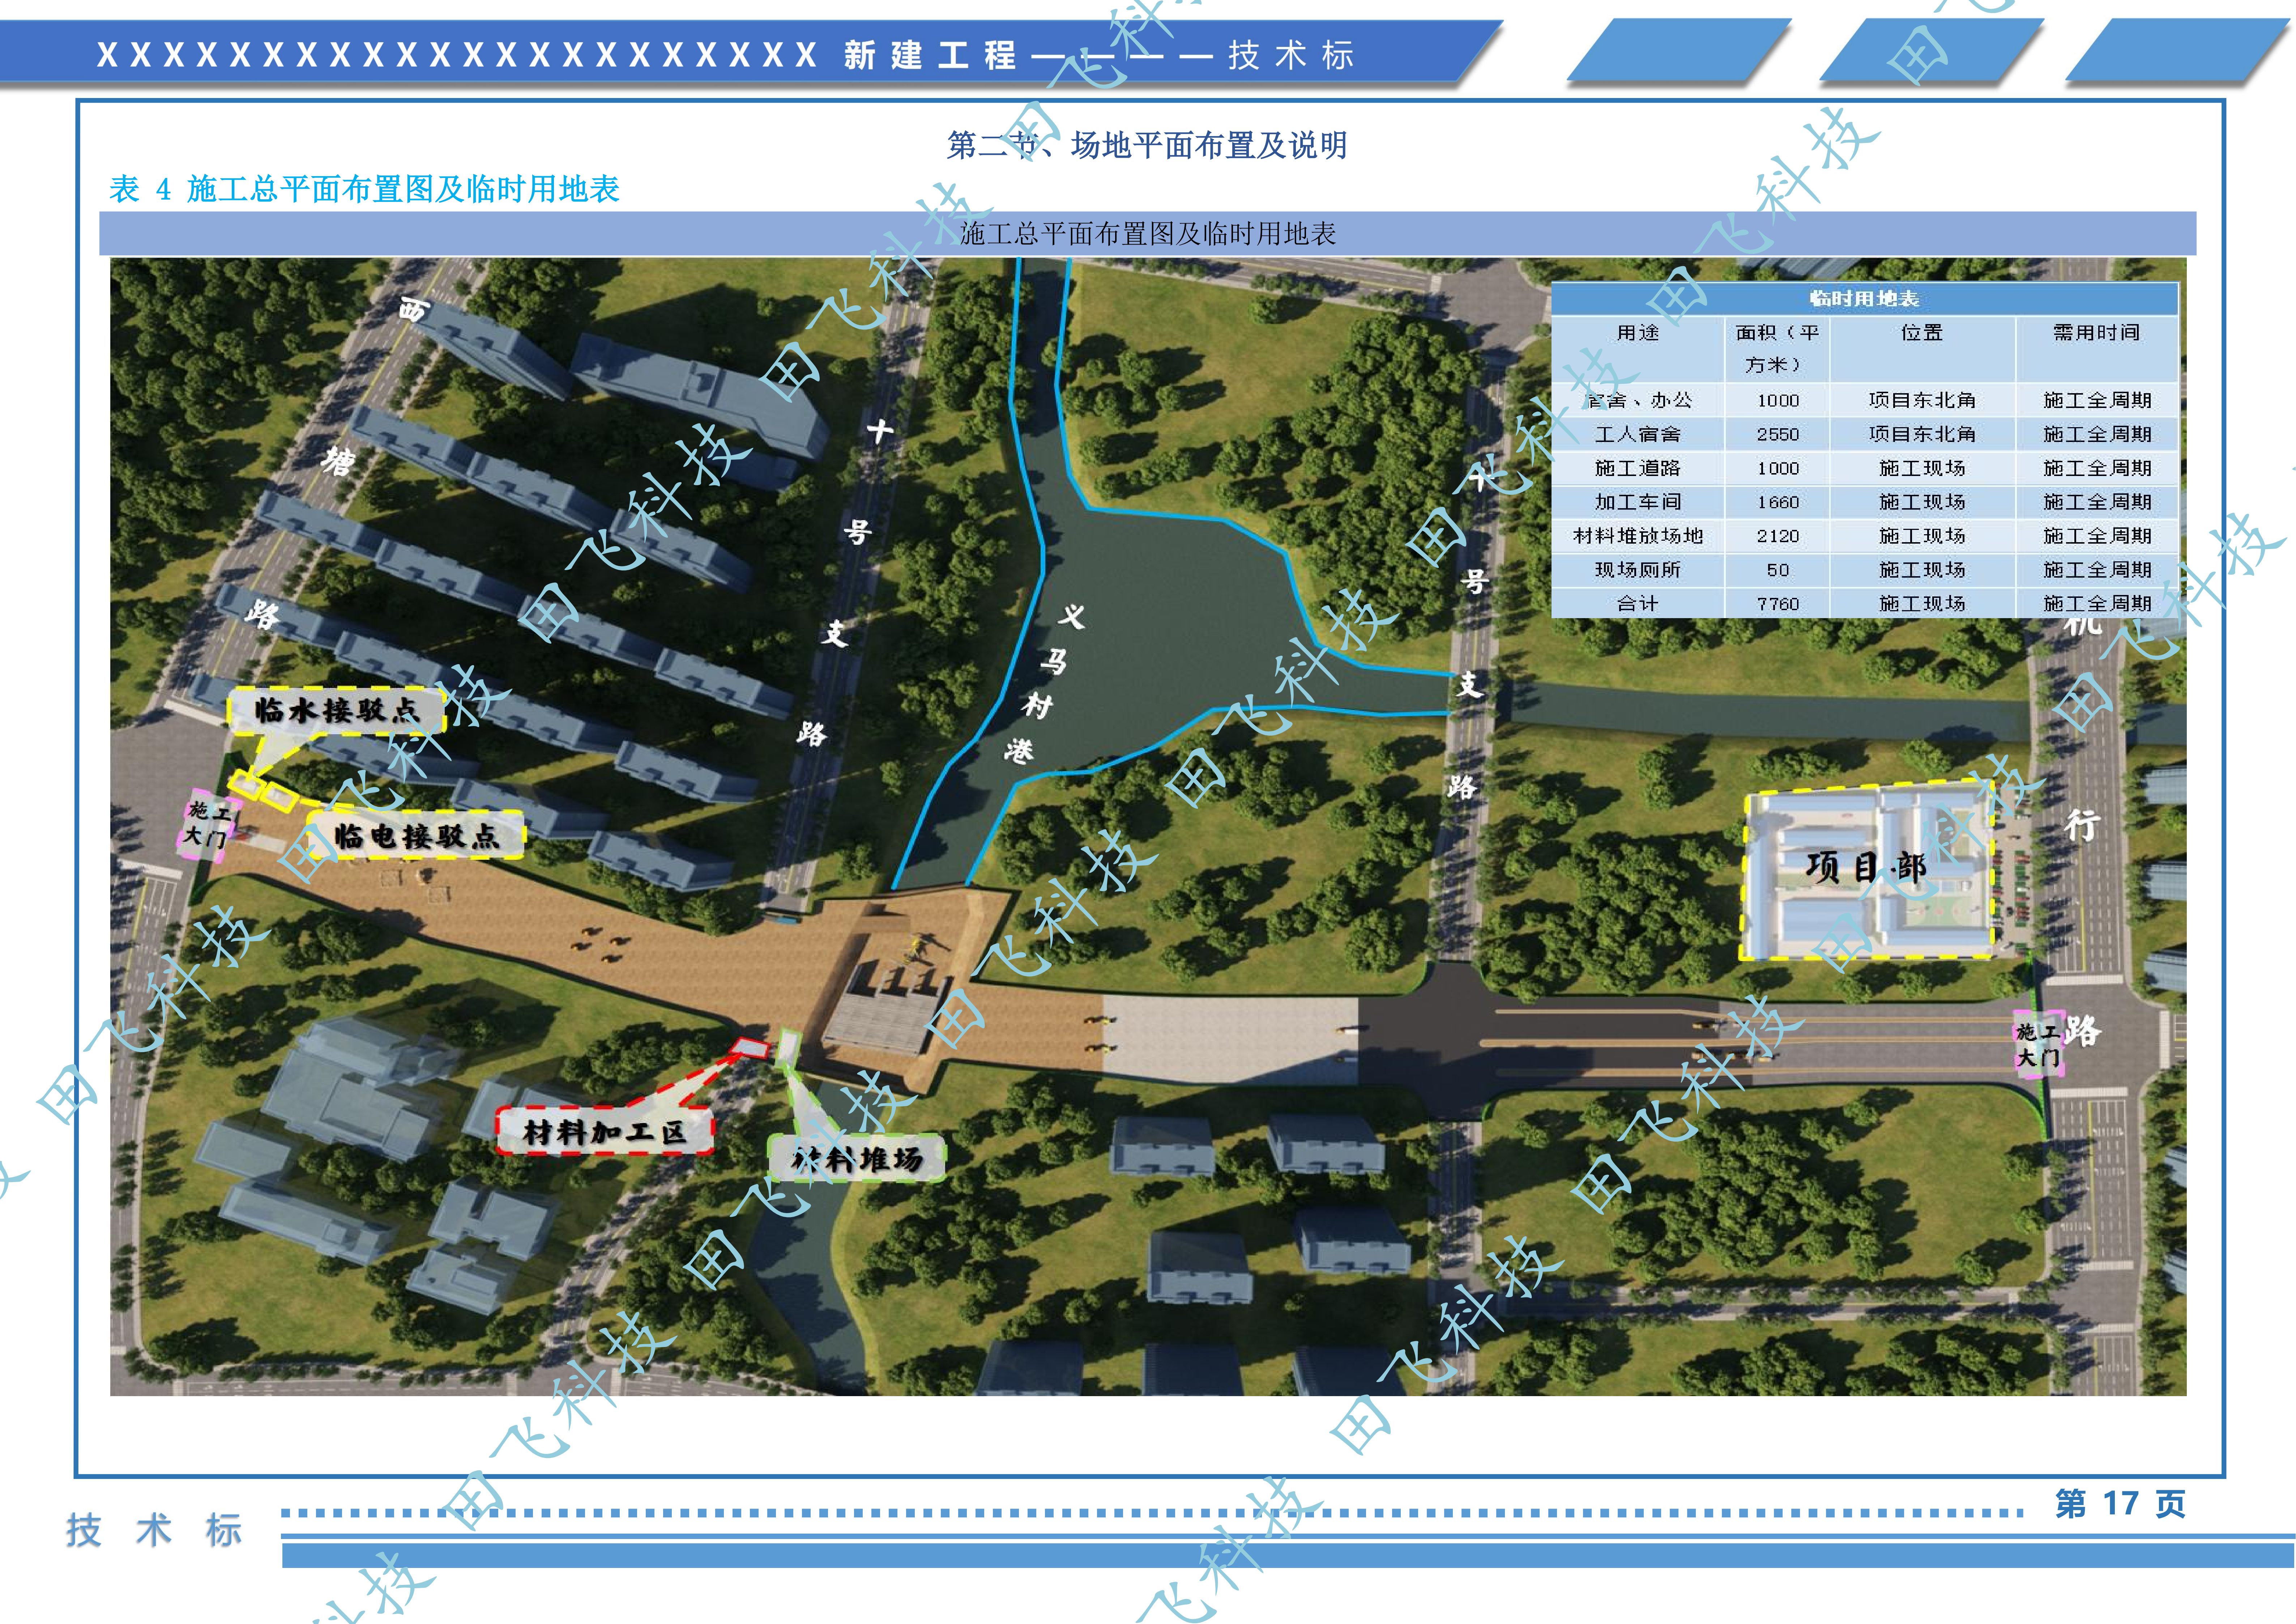Click the 材料堆放场地 cell
The image size is (2296, 1624).
tap(1638, 536)
